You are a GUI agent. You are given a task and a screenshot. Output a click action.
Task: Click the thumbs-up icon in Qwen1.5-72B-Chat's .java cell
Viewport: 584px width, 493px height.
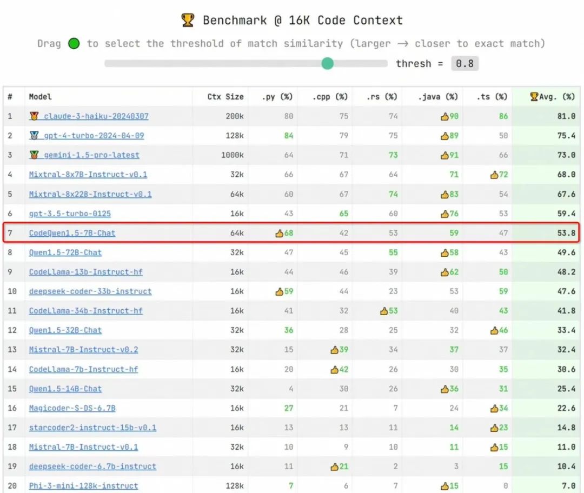click(444, 253)
